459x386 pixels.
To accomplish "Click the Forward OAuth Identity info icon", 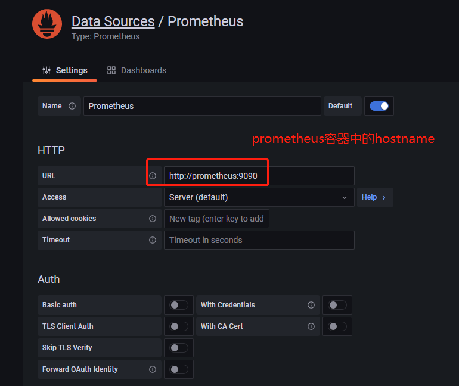I will (x=153, y=369).
